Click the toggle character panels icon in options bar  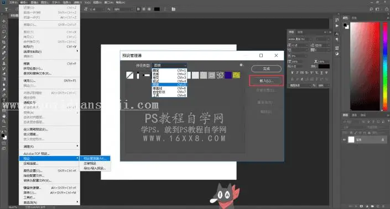tap(174, 9)
